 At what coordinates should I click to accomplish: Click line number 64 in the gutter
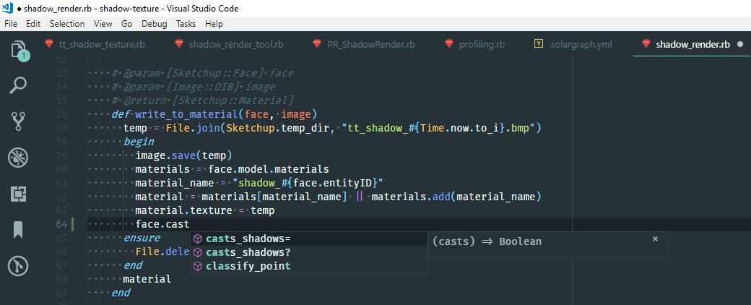click(61, 224)
